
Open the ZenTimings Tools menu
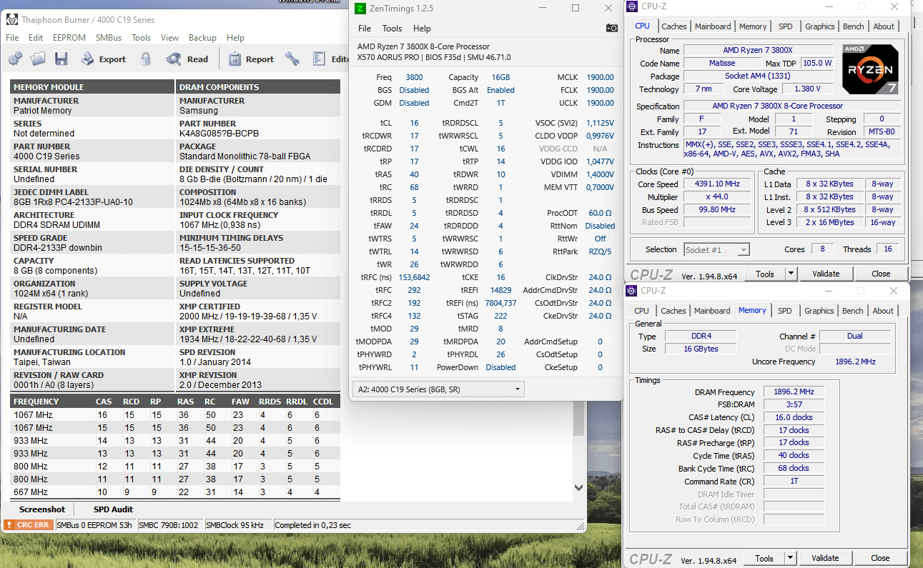(392, 29)
